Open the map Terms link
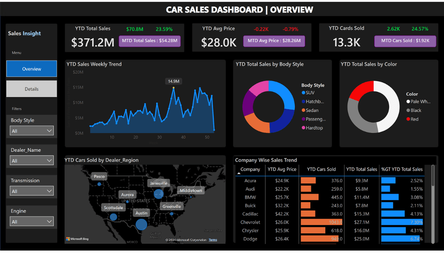This screenshot has width=444, height=253. (x=213, y=240)
